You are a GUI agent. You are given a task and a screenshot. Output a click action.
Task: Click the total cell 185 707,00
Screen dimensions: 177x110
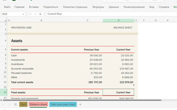[x=95, y=82]
